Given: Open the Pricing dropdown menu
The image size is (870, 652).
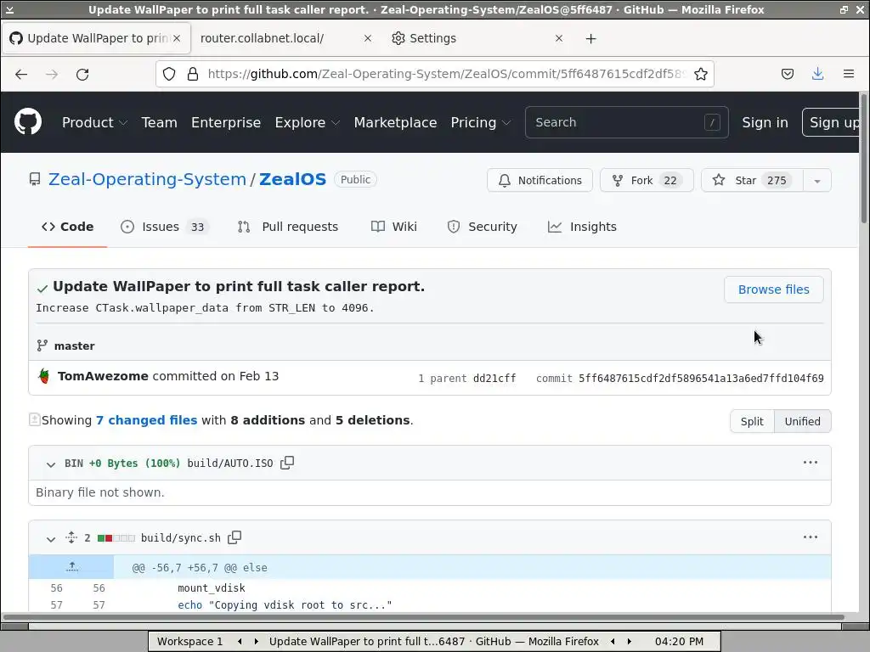Looking at the screenshot, I should click(x=481, y=122).
